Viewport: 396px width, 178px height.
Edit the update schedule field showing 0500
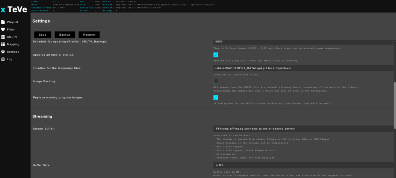point(303,42)
